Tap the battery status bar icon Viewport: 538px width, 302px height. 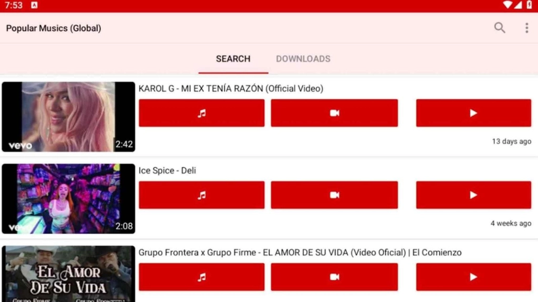coord(529,5)
